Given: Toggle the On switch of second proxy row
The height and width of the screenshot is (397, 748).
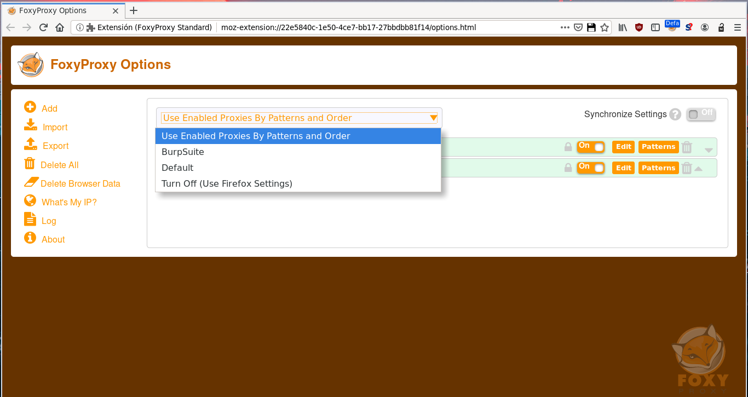Looking at the screenshot, I should click(x=591, y=168).
